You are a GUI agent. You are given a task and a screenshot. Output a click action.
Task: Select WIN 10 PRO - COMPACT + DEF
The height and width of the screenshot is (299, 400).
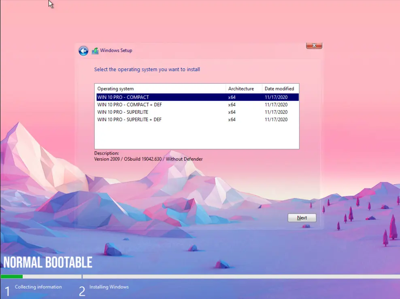pyautogui.click(x=198, y=104)
